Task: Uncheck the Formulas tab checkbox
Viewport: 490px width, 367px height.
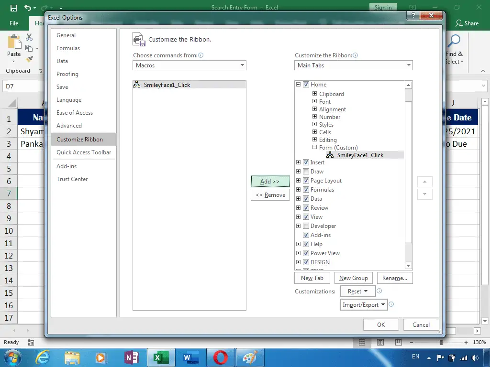Action: click(306, 189)
